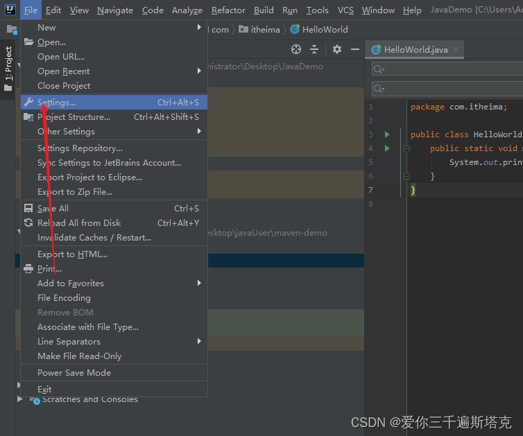Click the Open folder icon in File menu
The image size is (523, 436).
pyautogui.click(x=28, y=42)
